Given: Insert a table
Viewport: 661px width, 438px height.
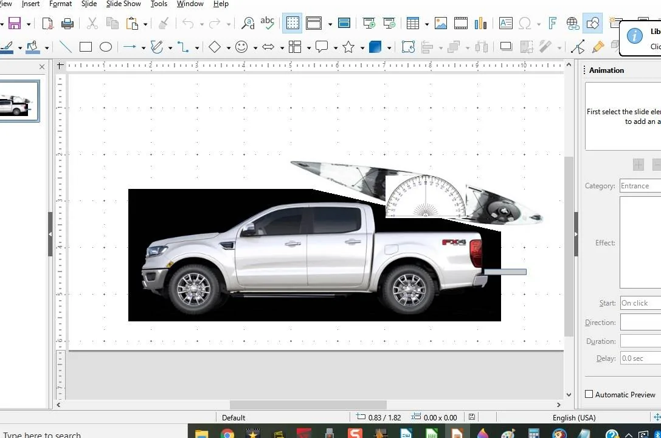Looking at the screenshot, I should coord(413,23).
